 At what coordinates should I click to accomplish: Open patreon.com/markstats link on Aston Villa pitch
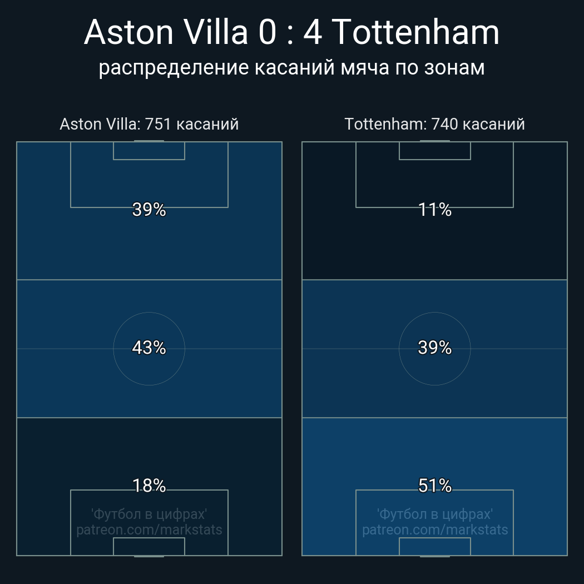pyautogui.click(x=149, y=529)
